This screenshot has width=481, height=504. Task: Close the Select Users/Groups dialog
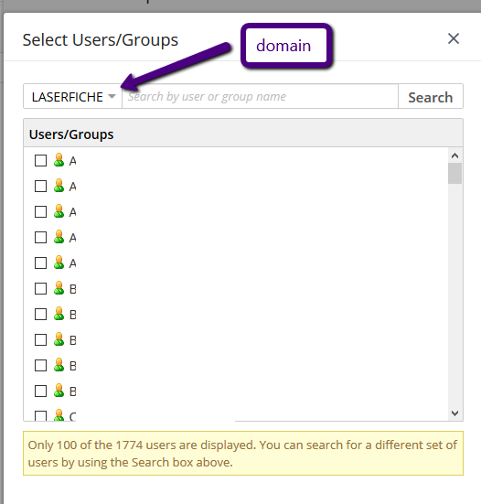tap(454, 38)
